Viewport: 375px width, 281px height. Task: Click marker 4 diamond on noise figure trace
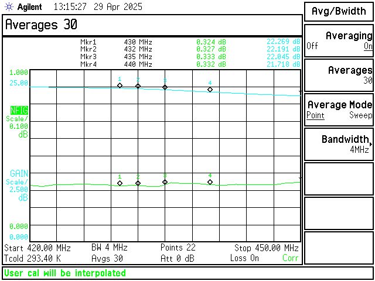tap(210, 182)
